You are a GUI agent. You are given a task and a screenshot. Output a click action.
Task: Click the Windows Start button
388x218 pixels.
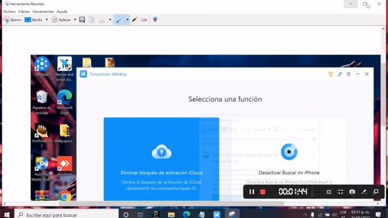pyautogui.click(x=7, y=214)
